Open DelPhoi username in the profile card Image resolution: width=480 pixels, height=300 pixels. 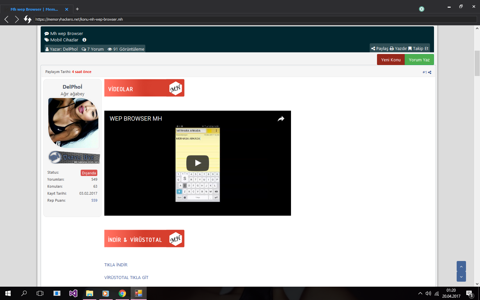click(72, 87)
